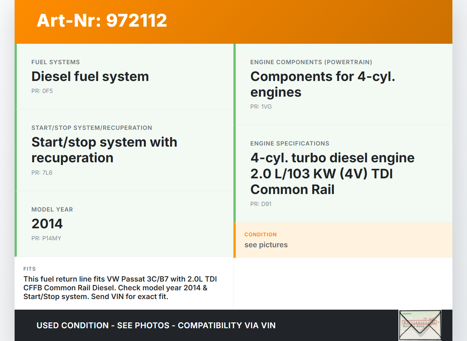Image resolution: width=467 pixels, height=341 pixels.
Task: Click the PR: D91 code
Action: (261, 204)
